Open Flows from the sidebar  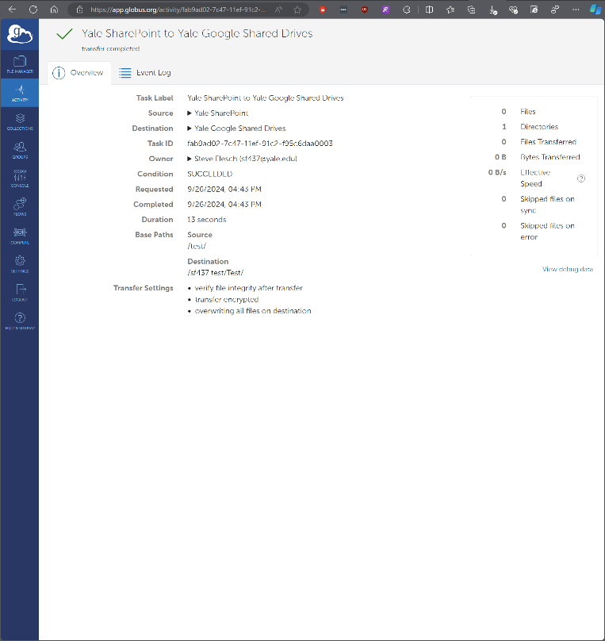tap(19, 206)
